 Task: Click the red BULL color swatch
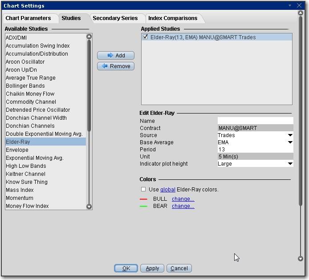tap(143, 199)
